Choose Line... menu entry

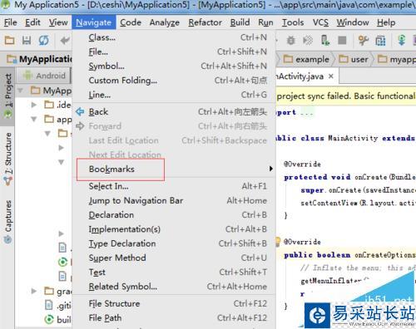pyautogui.click(x=174, y=95)
